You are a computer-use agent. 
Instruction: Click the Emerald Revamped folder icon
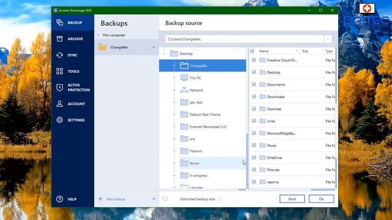(x=184, y=127)
